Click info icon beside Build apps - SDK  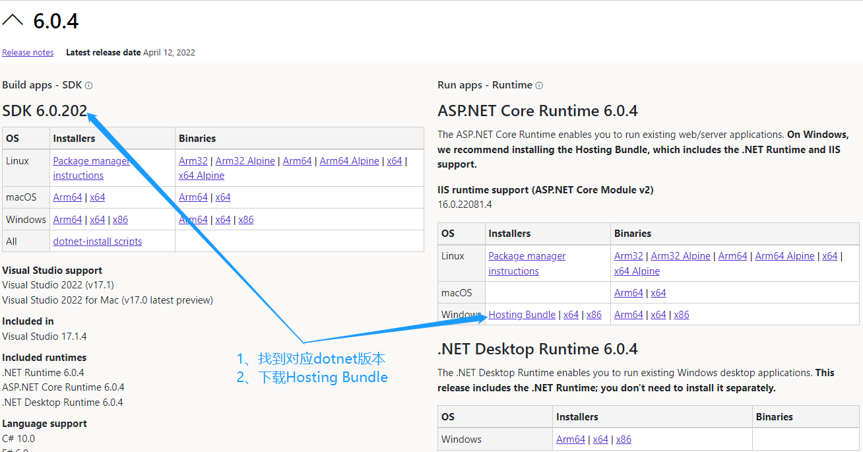tap(89, 86)
